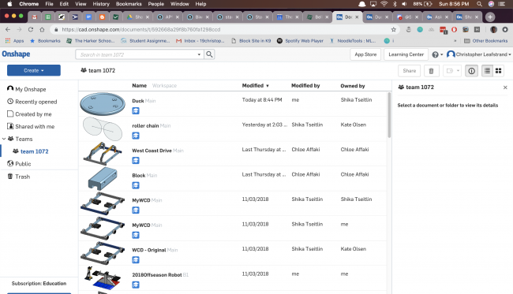Image resolution: width=513 pixels, height=294 pixels.
Task: Click browser back arrow
Action: pyautogui.click(x=8, y=29)
